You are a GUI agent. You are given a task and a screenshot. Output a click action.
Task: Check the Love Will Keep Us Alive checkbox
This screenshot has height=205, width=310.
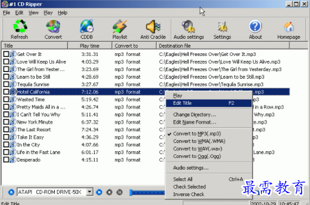(6, 61)
